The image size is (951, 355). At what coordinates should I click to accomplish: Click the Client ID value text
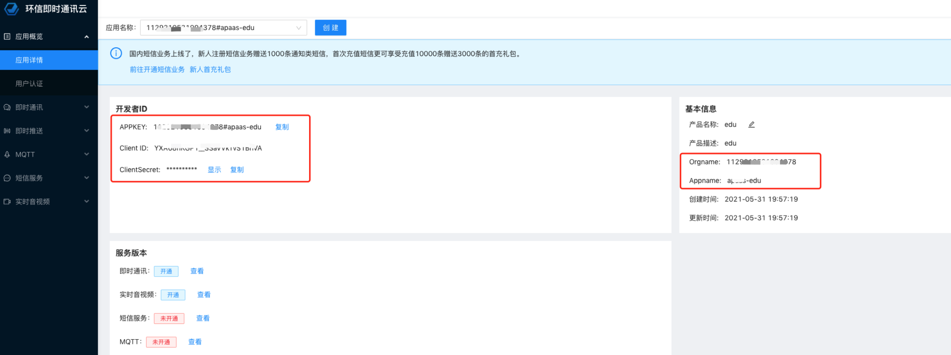208,148
